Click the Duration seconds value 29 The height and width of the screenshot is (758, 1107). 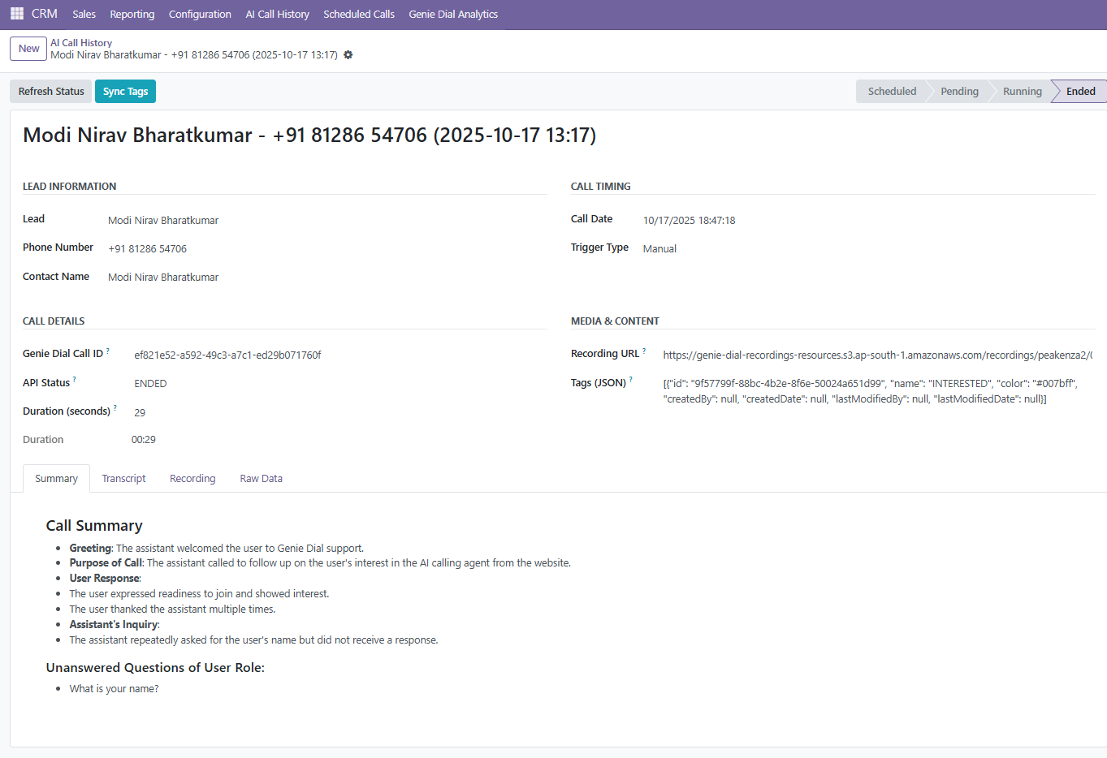click(x=140, y=413)
